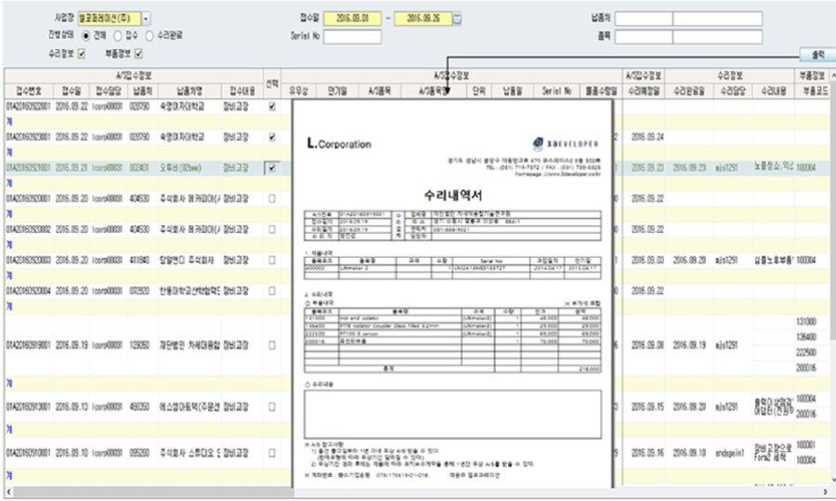Select 접수번호 cell 01A20160913001

(x=28, y=406)
